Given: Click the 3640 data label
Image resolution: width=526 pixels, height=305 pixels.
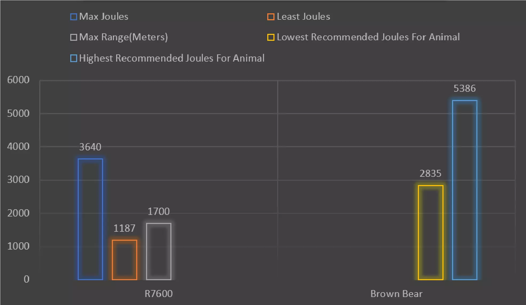Looking at the screenshot, I should [90, 147].
